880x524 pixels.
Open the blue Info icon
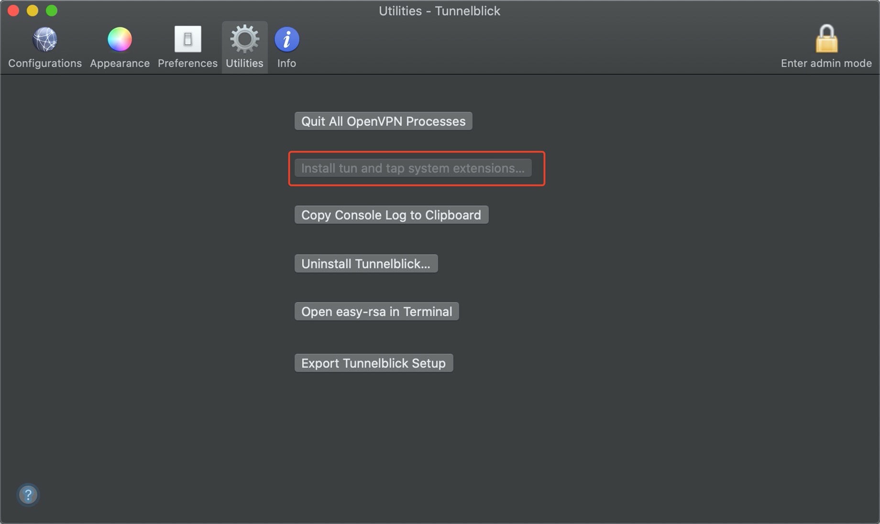[286, 39]
